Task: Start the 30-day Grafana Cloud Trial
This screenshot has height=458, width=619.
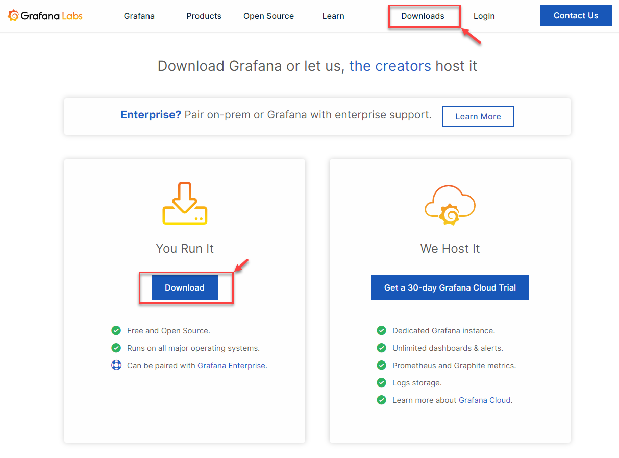Action: tap(450, 287)
